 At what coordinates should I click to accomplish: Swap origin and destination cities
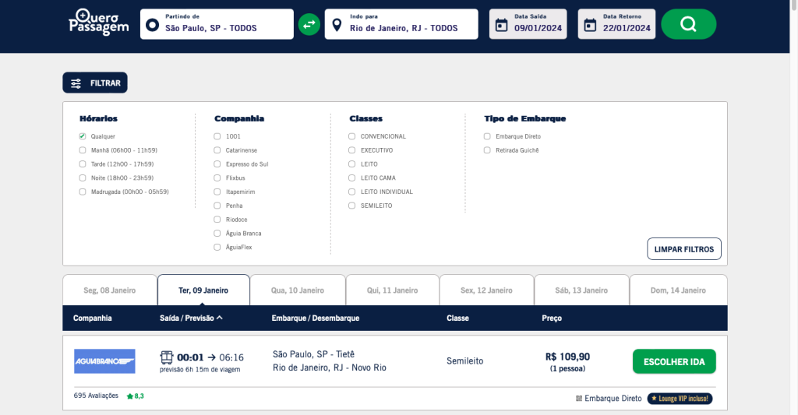click(x=309, y=24)
